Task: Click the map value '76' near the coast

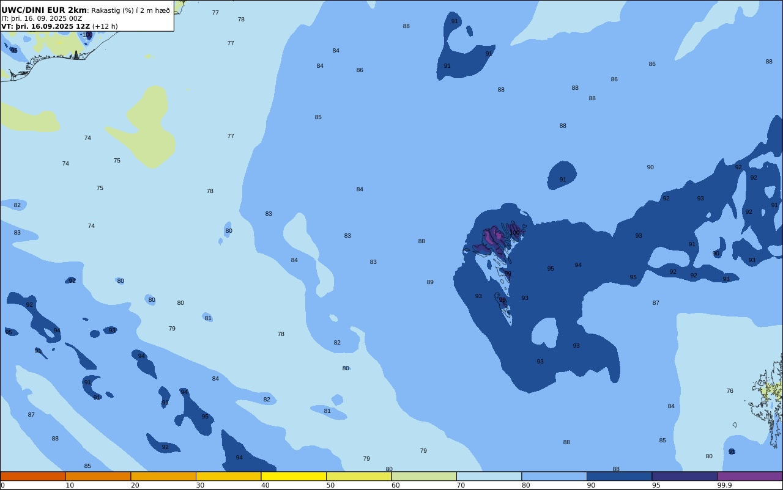Action: click(730, 391)
